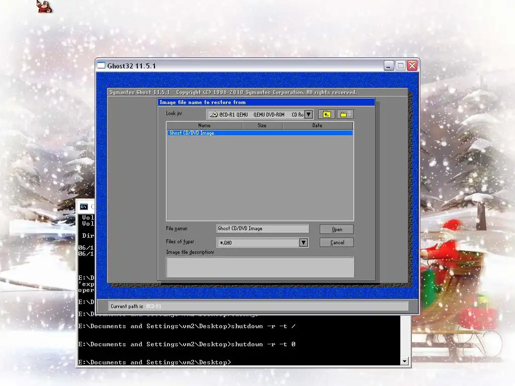Image resolution: width=515 pixels, height=386 pixels.
Task: Click the command prompt scrollbar down arrow
Action: [x=405, y=361]
